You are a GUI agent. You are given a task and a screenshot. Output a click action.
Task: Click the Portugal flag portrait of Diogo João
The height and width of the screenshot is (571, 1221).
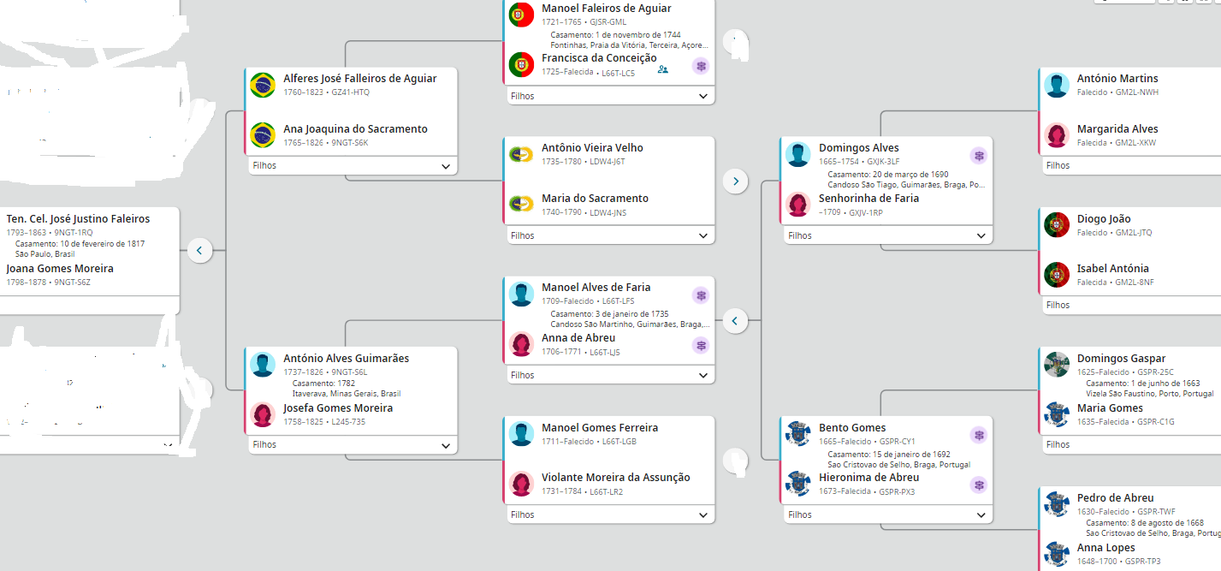[x=1057, y=225]
